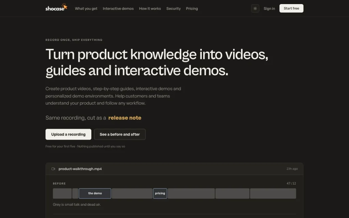Click Upload a recording button
Viewport: 349px width, 218px height.
68,134
